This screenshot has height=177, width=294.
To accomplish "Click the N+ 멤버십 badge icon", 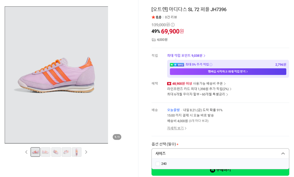I will coord(177,64).
